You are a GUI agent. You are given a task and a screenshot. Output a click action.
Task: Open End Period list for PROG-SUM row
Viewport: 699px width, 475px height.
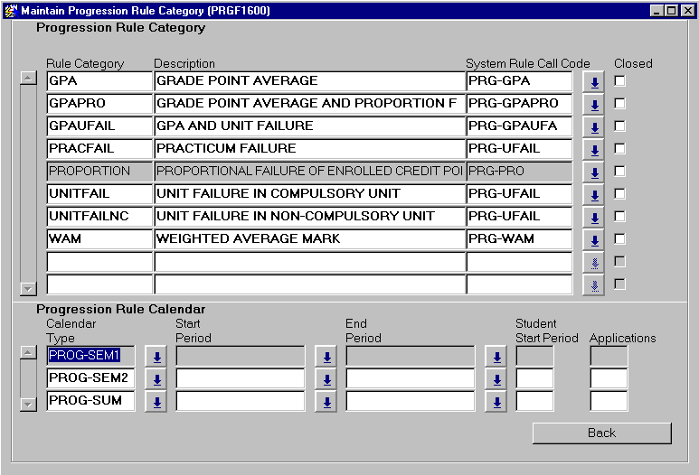coord(496,402)
